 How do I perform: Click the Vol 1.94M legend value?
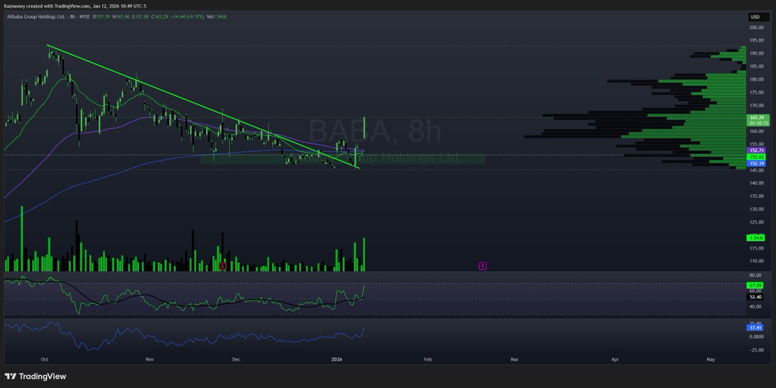pyautogui.click(x=217, y=17)
